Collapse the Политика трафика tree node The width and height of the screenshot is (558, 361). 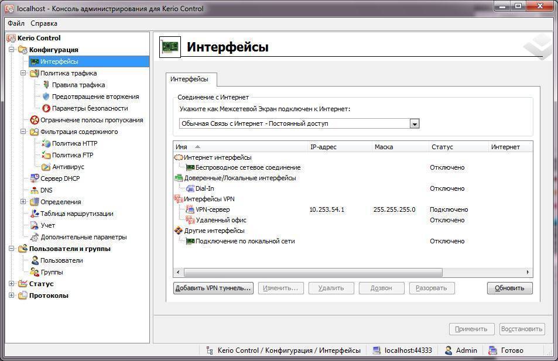(x=23, y=73)
